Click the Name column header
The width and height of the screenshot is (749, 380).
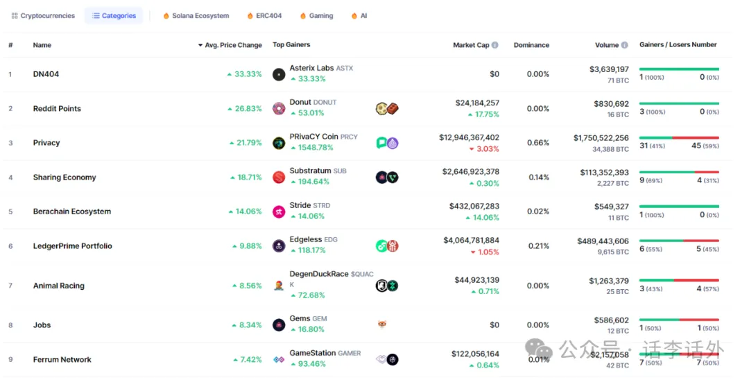[42, 45]
